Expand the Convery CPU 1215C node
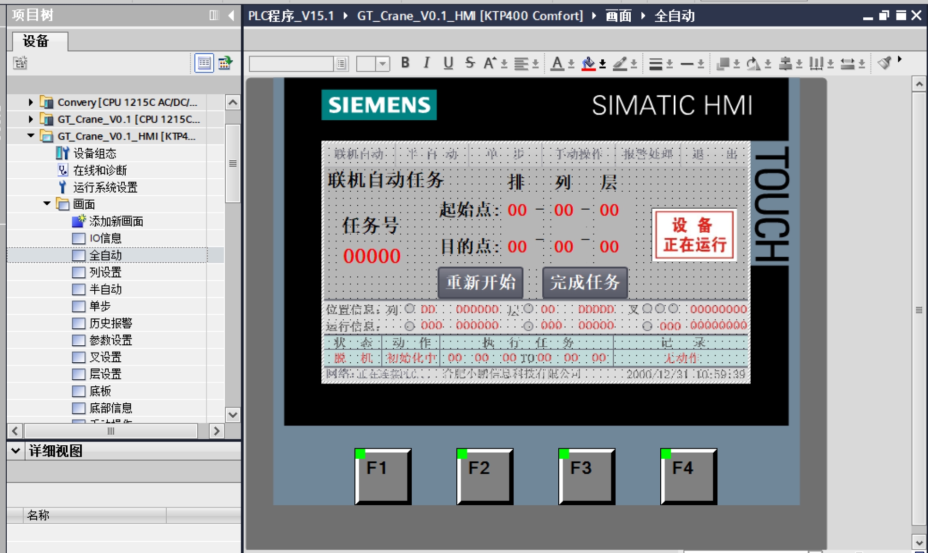The image size is (928, 553). click(30, 102)
